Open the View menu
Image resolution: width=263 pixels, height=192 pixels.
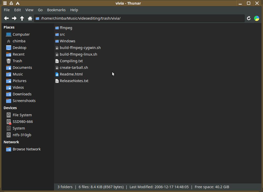pyautogui.click(x=29, y=10)
